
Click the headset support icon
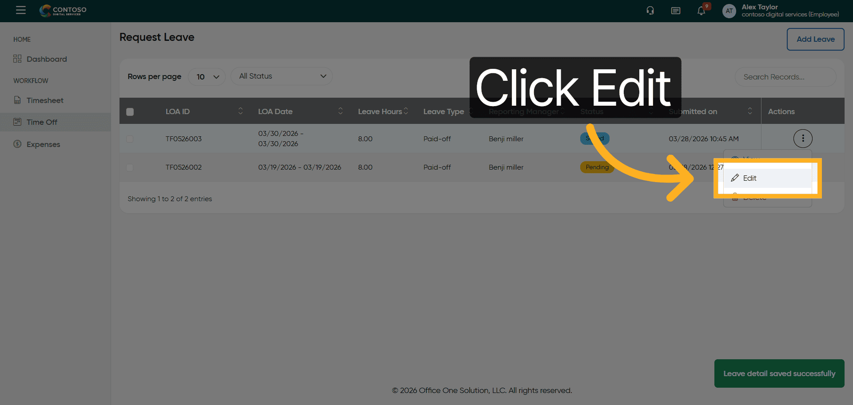[650, 11]
